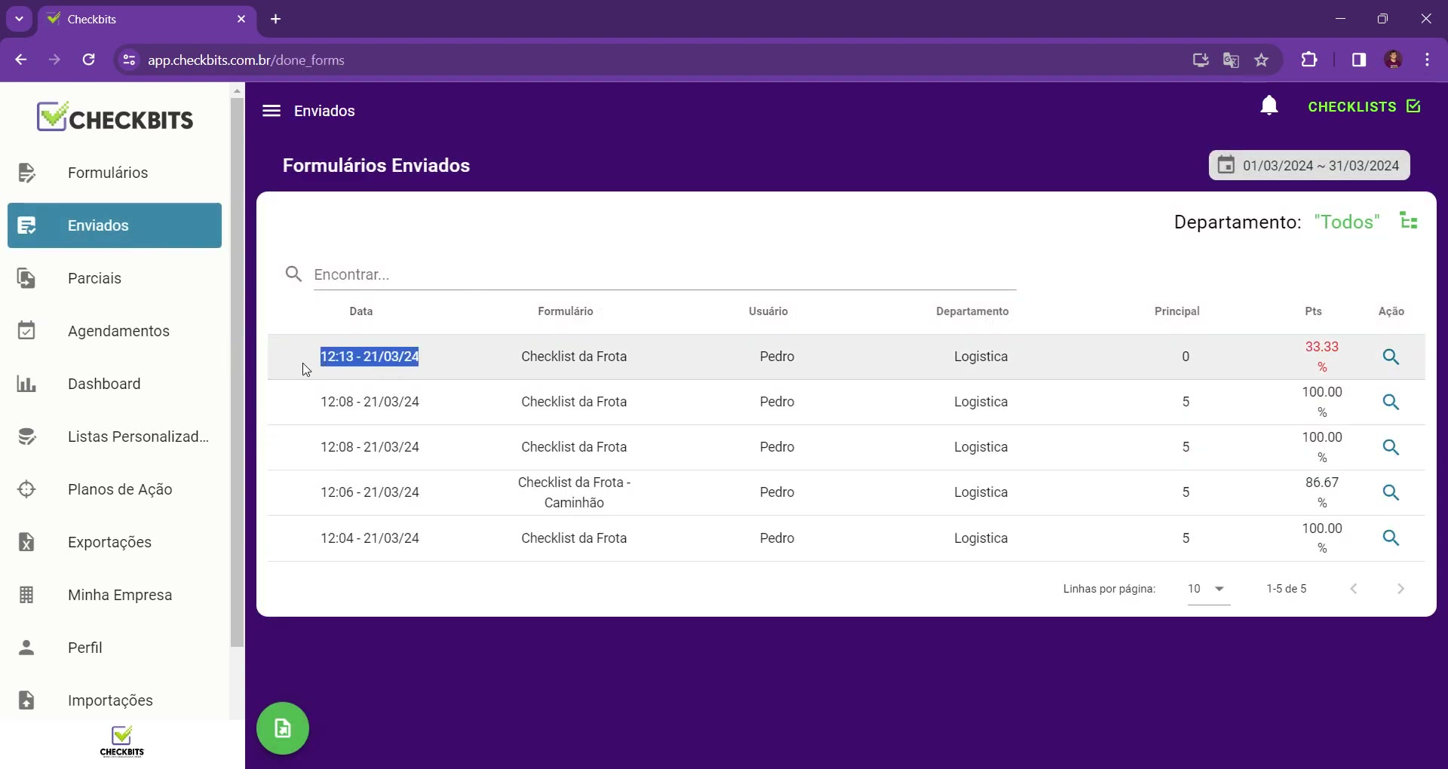Go to the previous page of results
The width and height of the screenshot is (1448, 769).
[1354, 589]
